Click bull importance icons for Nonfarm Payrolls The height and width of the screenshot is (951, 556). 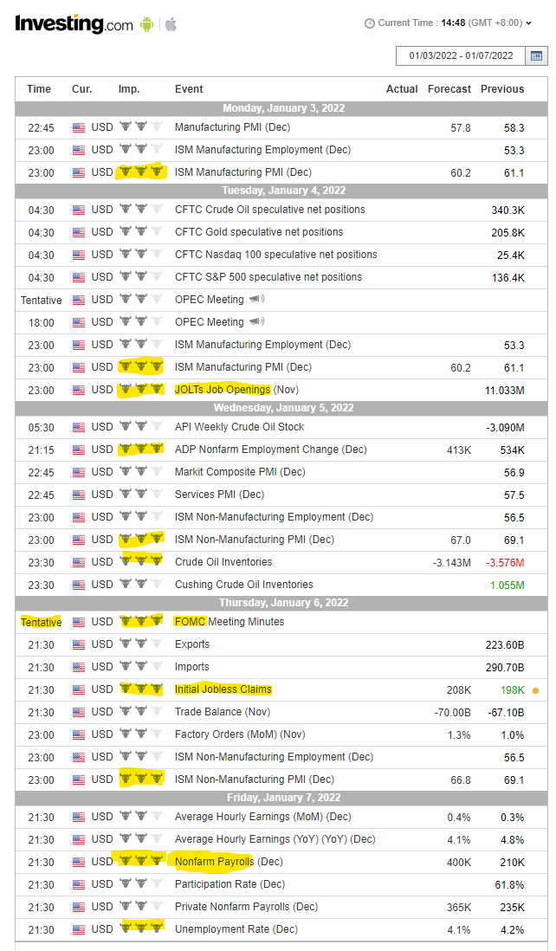[141, 861]
